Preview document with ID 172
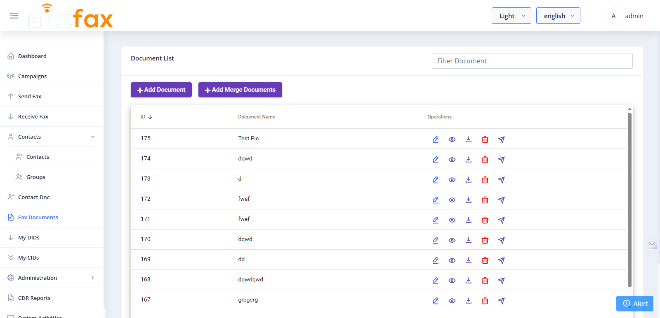Viewport: 660px width, 318px height. [452, 200]
